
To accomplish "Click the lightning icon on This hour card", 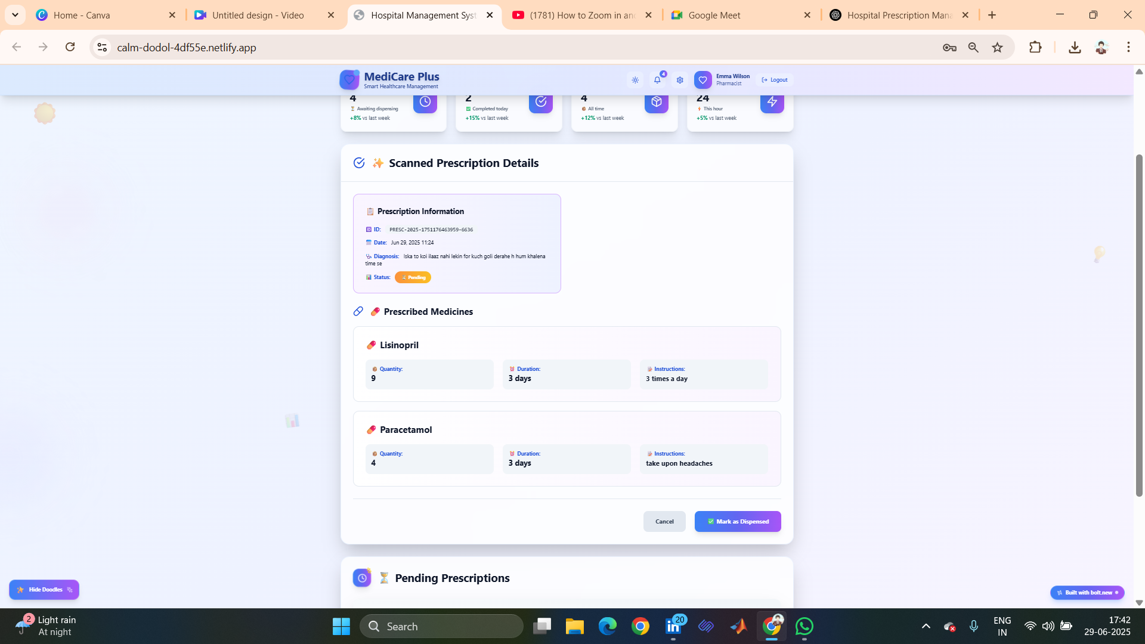I will point(772,102).
